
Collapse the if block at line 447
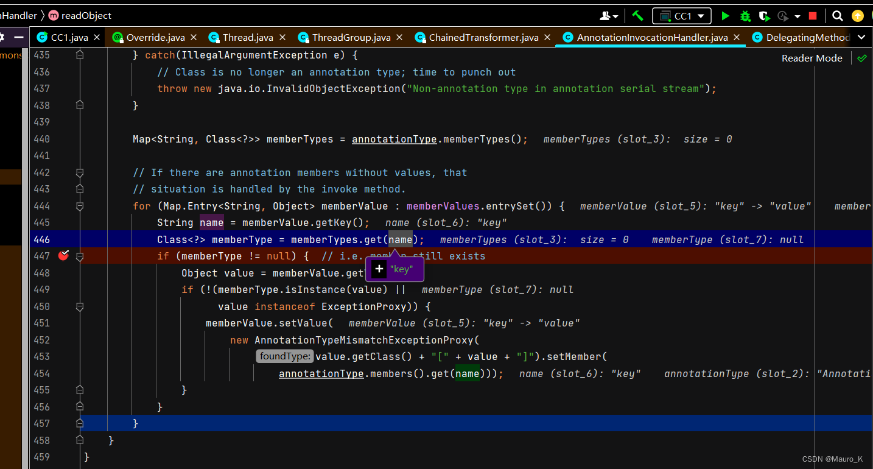tap(79, 256)
